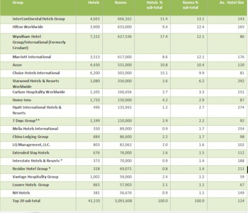Select the Av. Hotel Size header
The height and width of the screenshot is (213, 248).
pos(232,2)
